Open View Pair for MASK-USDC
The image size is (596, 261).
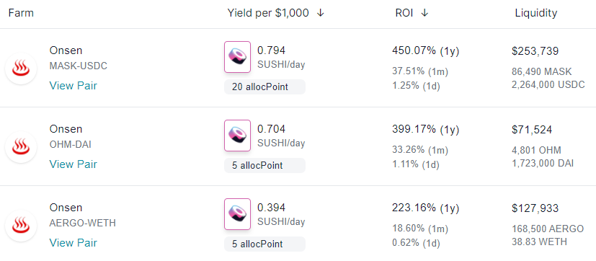(73, 86)
